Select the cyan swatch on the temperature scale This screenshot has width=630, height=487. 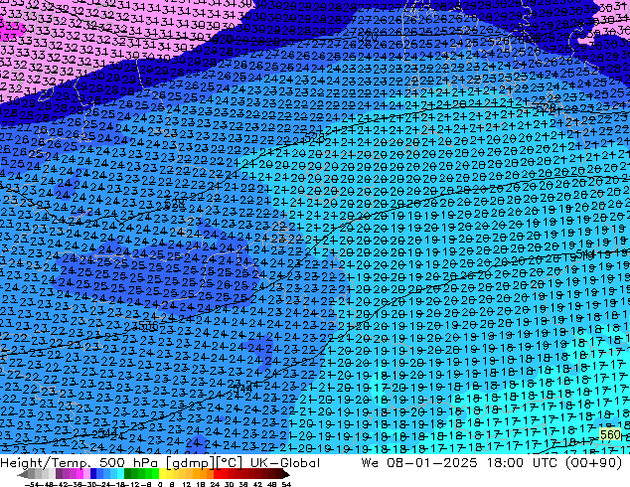pyautogui.click(x=120, y=474)
